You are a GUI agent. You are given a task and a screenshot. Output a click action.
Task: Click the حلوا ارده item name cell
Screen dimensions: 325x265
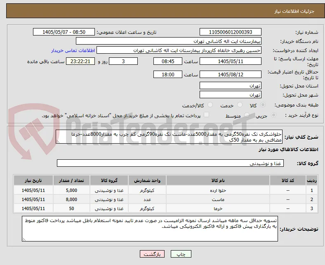tap(218, 190)
